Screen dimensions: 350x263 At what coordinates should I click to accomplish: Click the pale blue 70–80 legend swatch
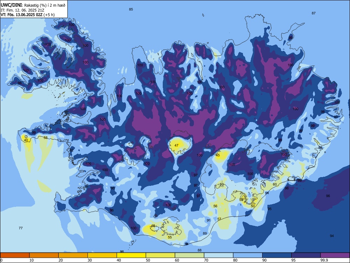[x=218, y=255]
